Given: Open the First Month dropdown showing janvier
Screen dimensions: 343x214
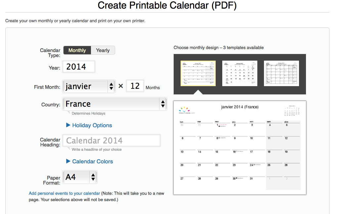Looking at the screenshot, I should (x=89, y=86).
